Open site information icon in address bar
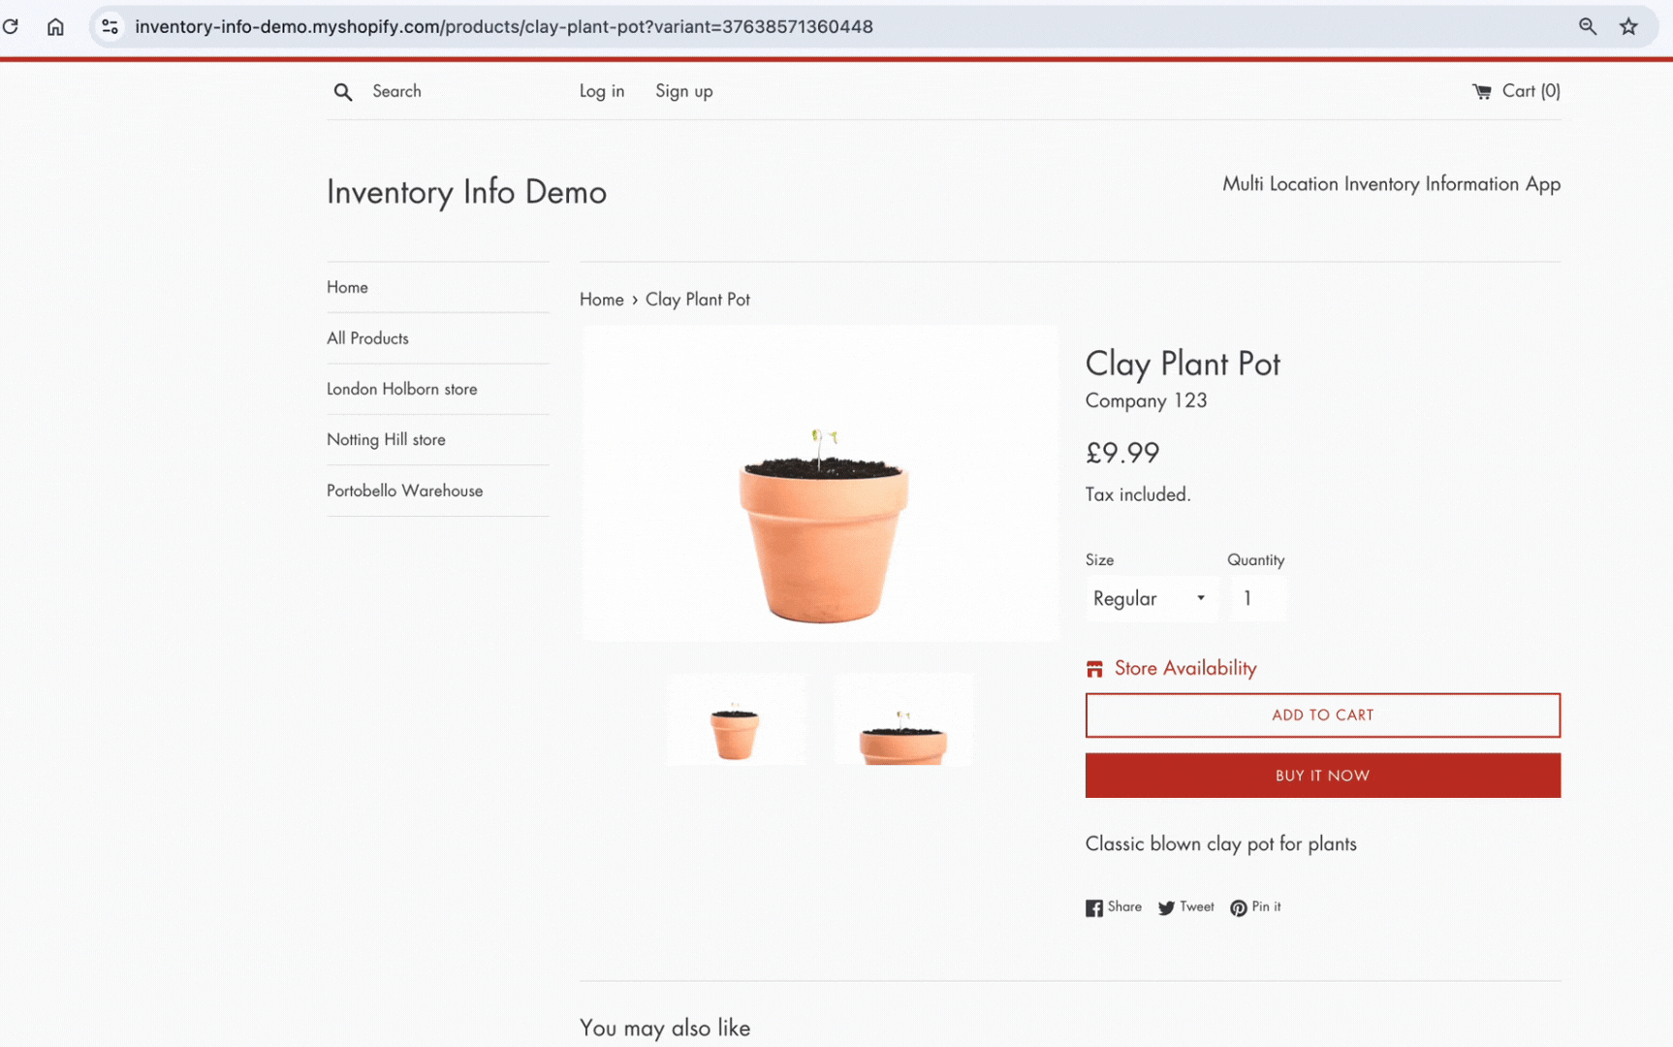The height and width of the screenshot is (1047, 1673). 110,26
